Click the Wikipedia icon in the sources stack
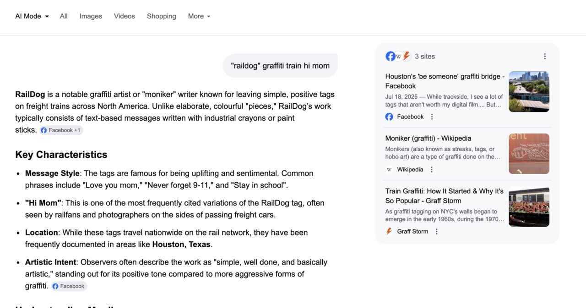Image resolution: width=586 pixels, height=308 pixels. 398,56
